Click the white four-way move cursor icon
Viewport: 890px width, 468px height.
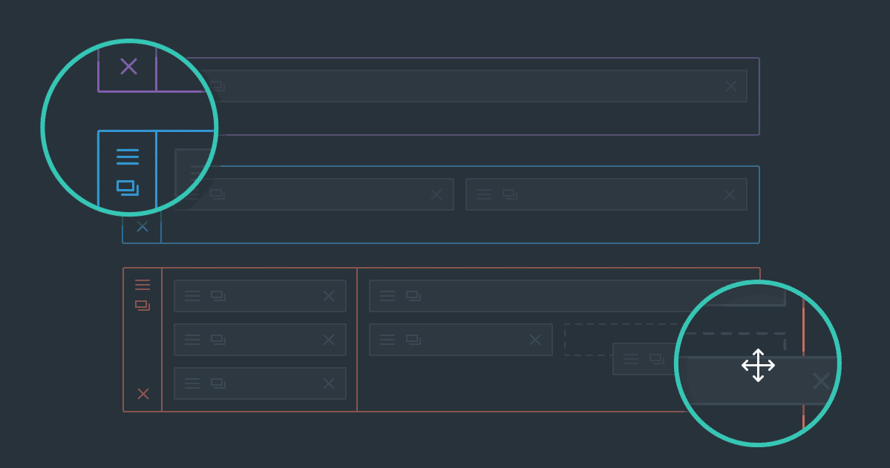758,365
